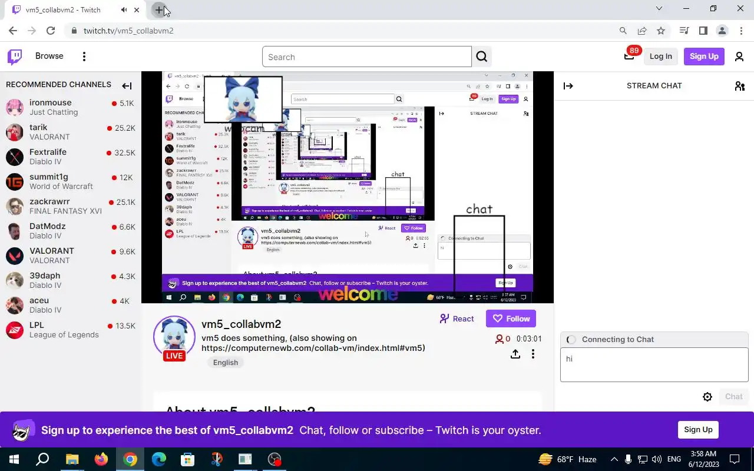Open chat settings gear icon

707,397
